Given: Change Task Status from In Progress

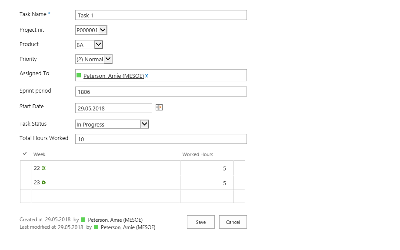Looking at the screenshot, I should click(145, 124).
